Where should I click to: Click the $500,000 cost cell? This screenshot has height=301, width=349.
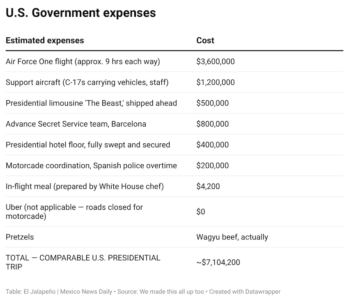coord(213,103)
